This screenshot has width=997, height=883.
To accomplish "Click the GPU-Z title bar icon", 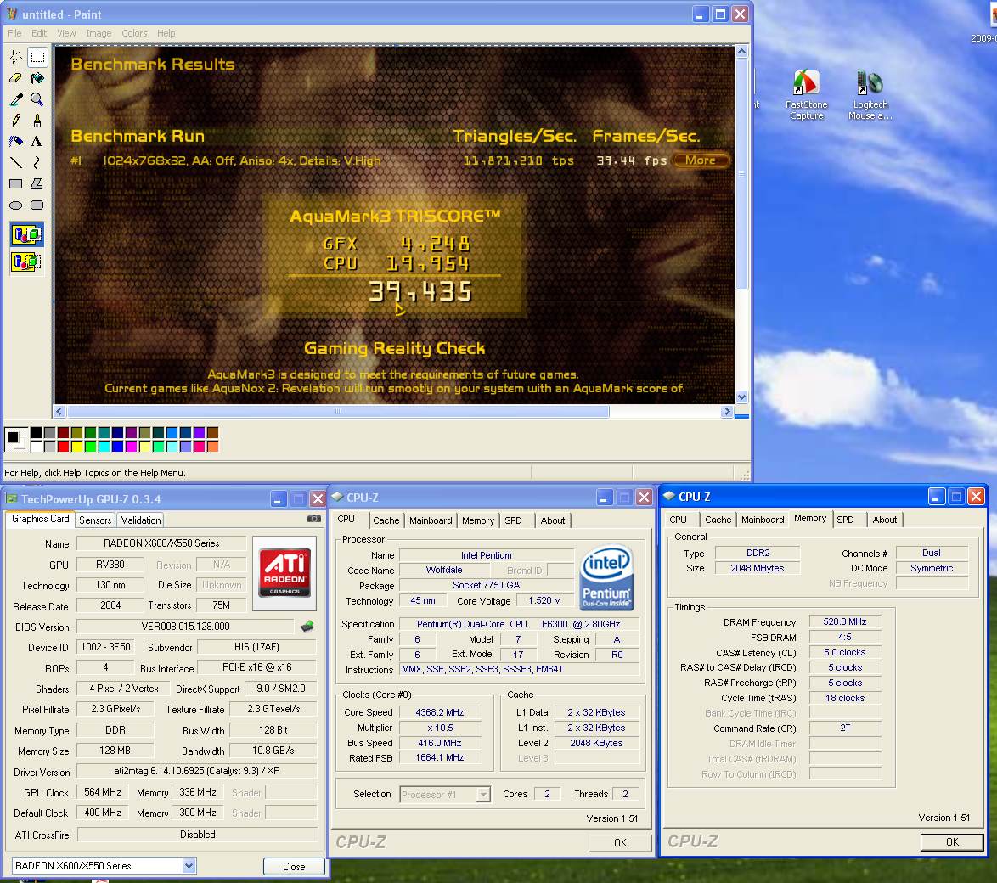I will pyautogui.click(x=11, y=499).
